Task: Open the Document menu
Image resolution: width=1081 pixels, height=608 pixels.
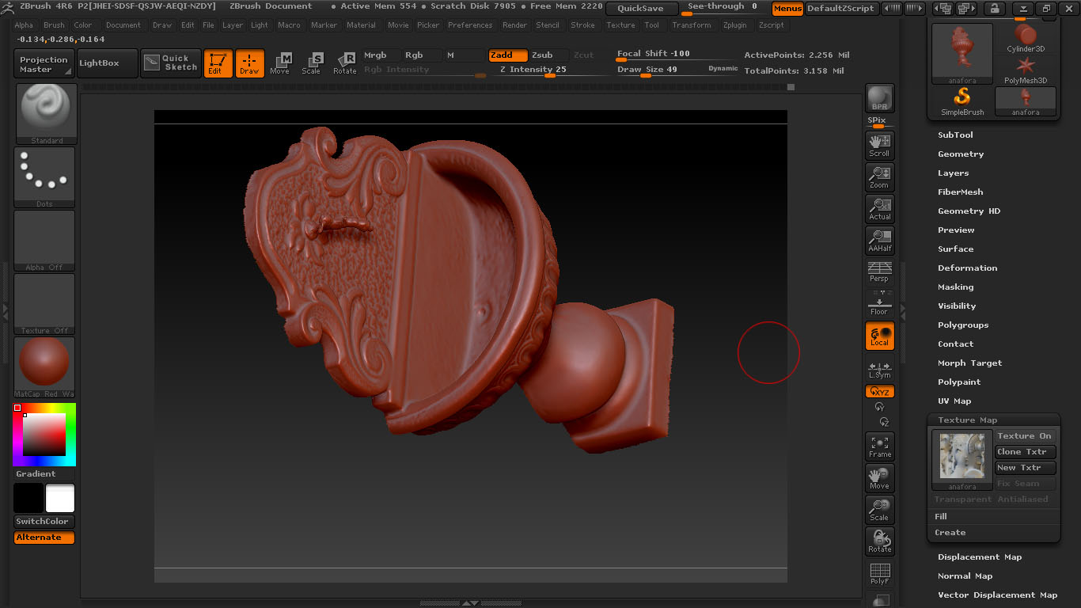Action: (x=123, y=25)
